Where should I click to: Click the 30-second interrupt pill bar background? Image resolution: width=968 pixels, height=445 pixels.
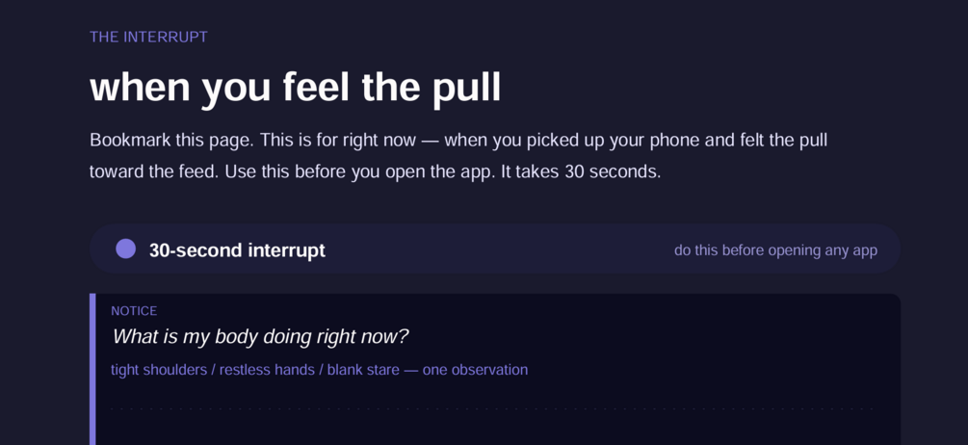494,249
